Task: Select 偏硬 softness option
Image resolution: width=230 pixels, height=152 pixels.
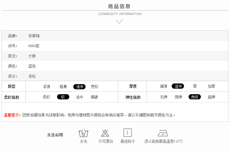Action: click(x=94, y=97)
